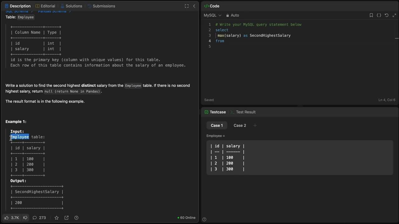Viewport: 399px width, 224px height.
Task: Open the help question mark icon
Action: point(76,218)
